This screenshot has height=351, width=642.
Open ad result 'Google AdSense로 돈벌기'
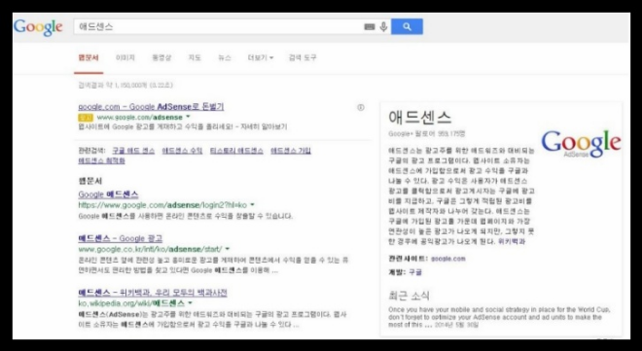151,107
